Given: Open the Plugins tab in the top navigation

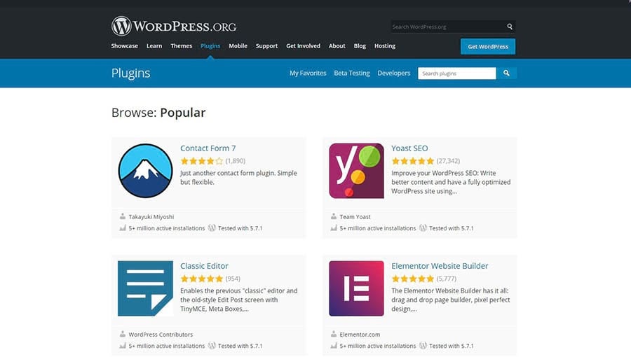Looking at the screenshot, I should pyautogui.click(x=210, y=46).
